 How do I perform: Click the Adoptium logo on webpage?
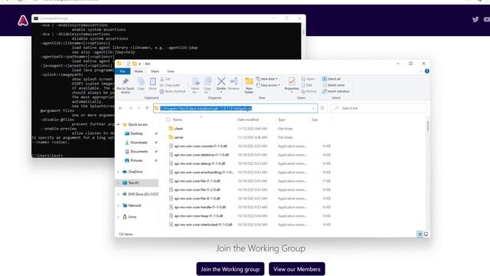[23, 21]
